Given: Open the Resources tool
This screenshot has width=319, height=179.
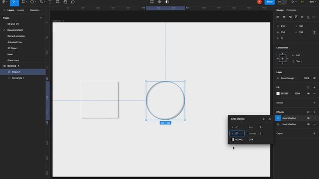Looking at the screenshot, I should point(58,2).
